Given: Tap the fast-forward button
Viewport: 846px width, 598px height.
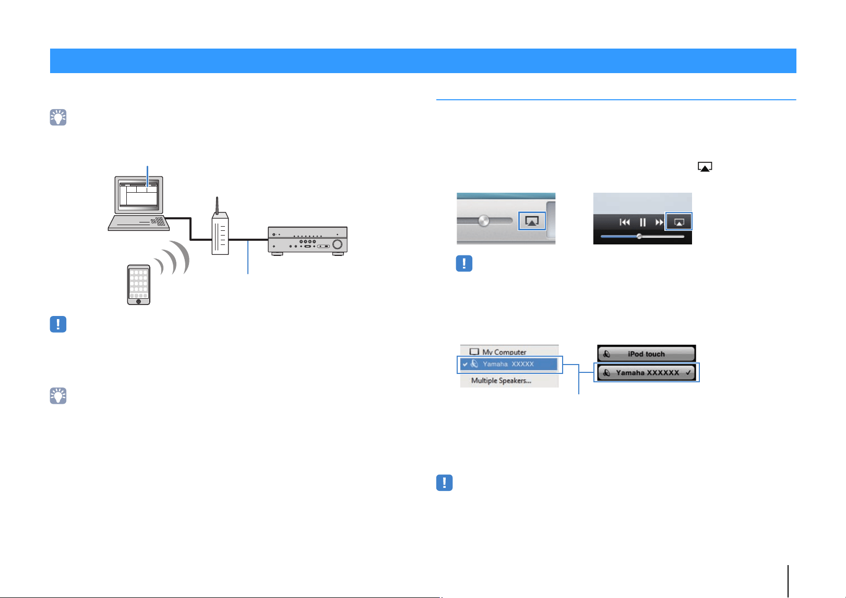Looking at the screenshot, I should pos(659,222).
